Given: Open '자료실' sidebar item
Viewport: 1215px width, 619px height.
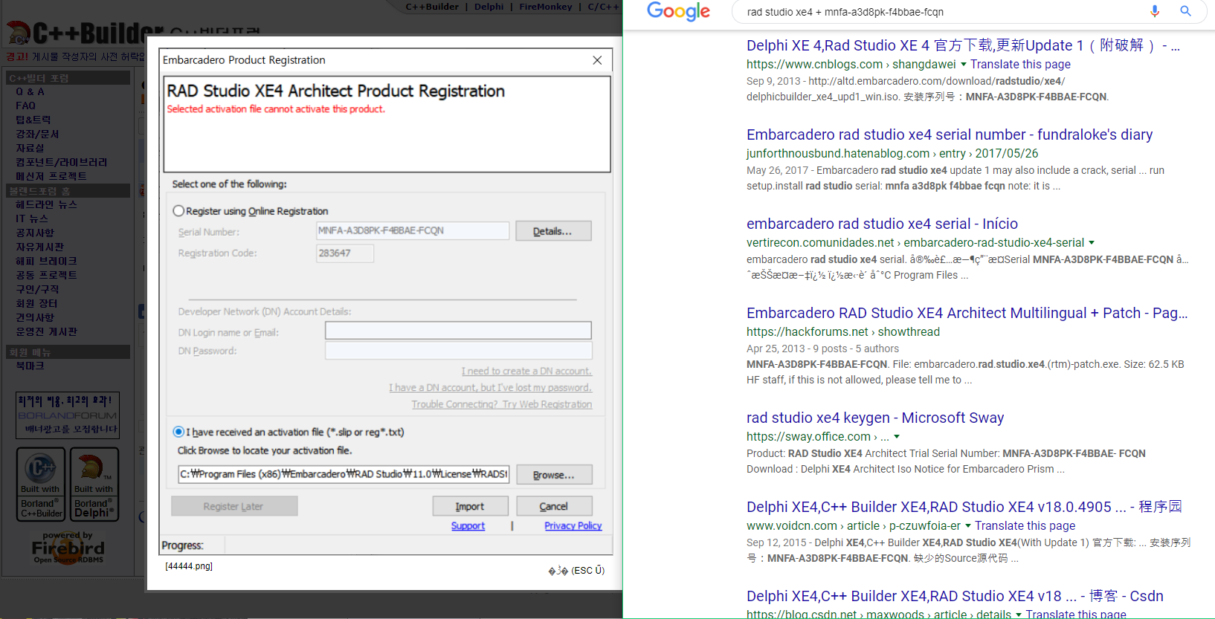Looking at the screenshot, I should (x=30, y=148).
